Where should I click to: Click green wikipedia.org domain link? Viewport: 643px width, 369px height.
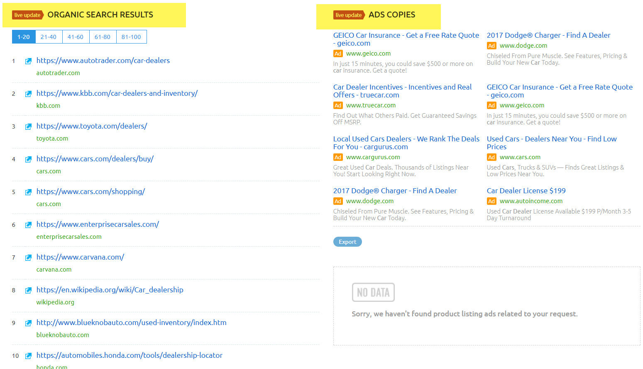pos(55,302)
